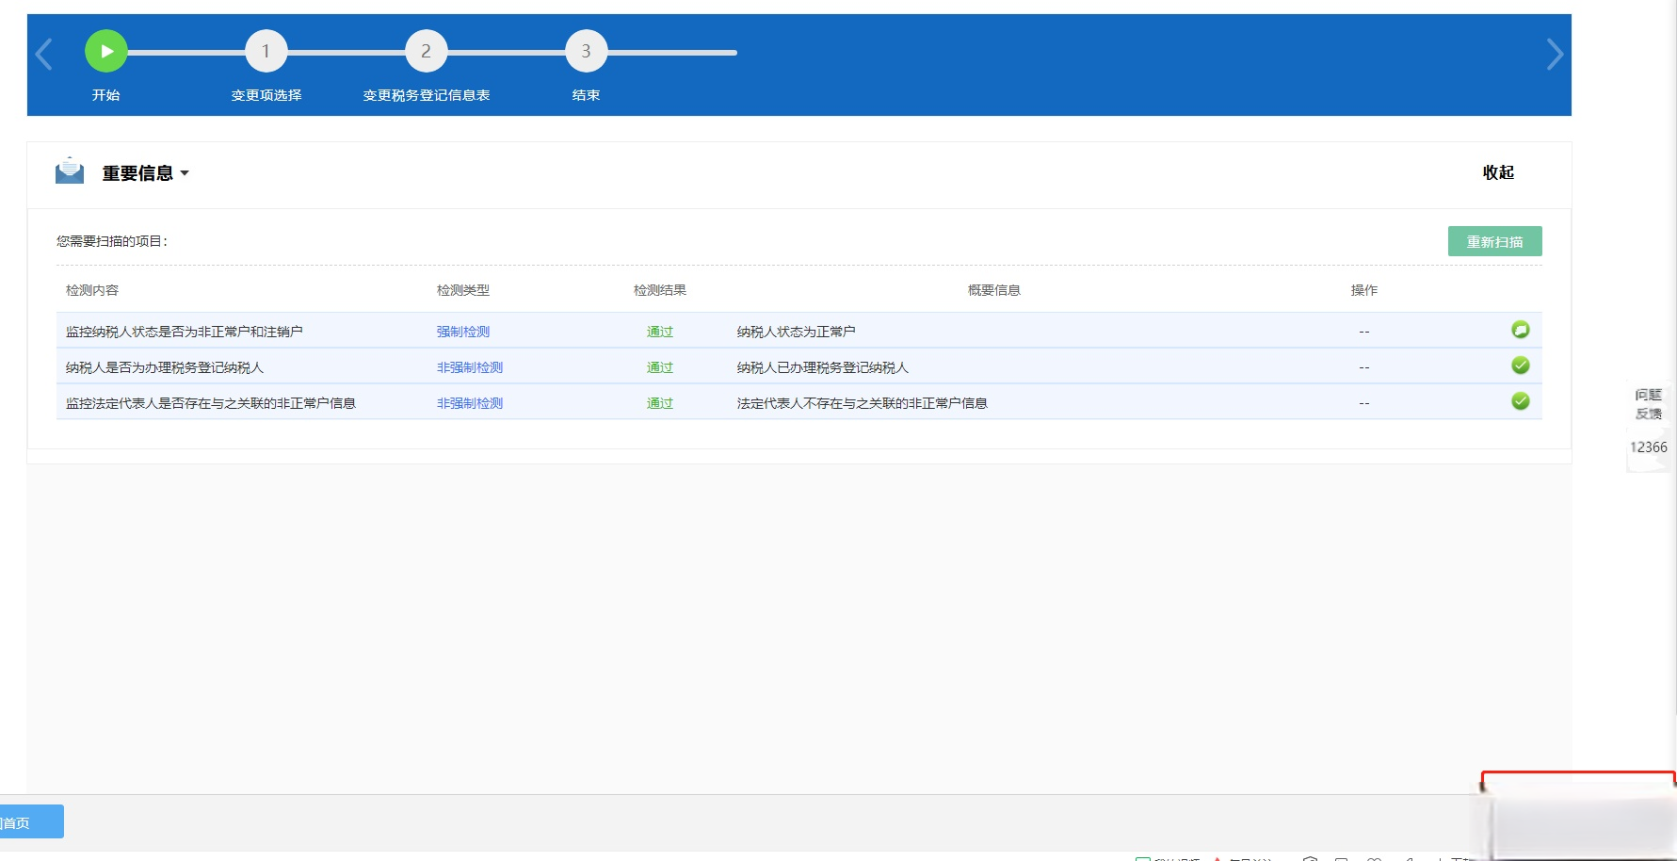This screenshot has height=861, width=1677.
Task: Expand the 重要信息 dropdown arrow
Action: (x=185, y=173)
